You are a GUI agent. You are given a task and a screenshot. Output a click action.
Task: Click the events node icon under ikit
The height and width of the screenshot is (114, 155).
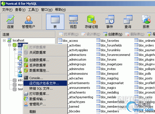[x=20, y=63]
